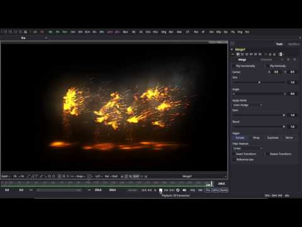Click the Angle slider track

click(x=259, y=94)
